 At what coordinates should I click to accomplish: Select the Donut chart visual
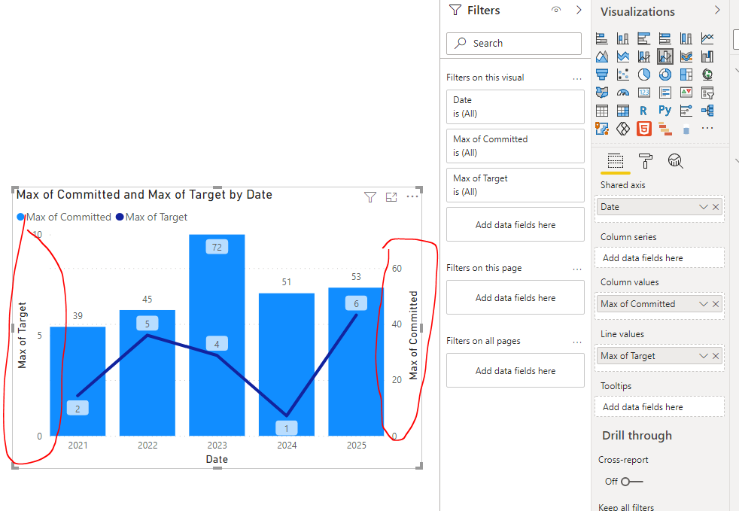point(665,75)
